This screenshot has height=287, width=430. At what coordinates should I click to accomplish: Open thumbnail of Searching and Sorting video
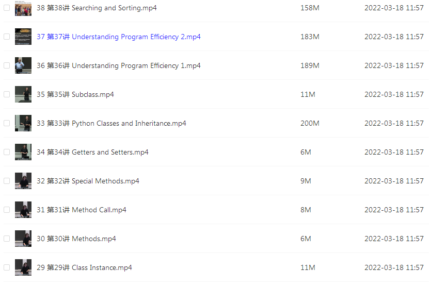pos(23,8)
